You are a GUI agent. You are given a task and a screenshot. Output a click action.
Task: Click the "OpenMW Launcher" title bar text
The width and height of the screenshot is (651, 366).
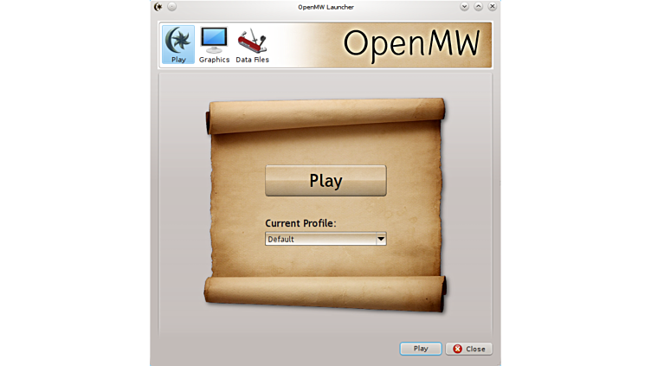click(x=325, y=7)
